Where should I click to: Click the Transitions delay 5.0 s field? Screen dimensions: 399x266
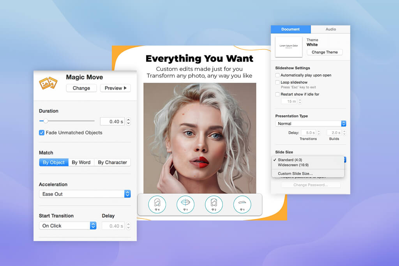[309, 133]
